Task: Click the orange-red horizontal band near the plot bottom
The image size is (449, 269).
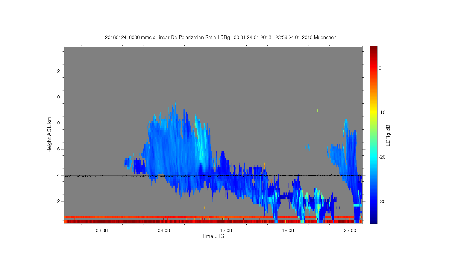Action: (x=213, y=217)
